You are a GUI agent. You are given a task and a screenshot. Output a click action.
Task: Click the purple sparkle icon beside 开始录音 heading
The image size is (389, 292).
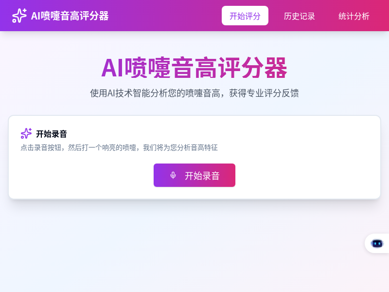coord(26,133)
